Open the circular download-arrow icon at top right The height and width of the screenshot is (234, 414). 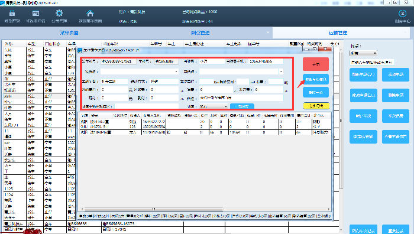click(x=402, y=13)
